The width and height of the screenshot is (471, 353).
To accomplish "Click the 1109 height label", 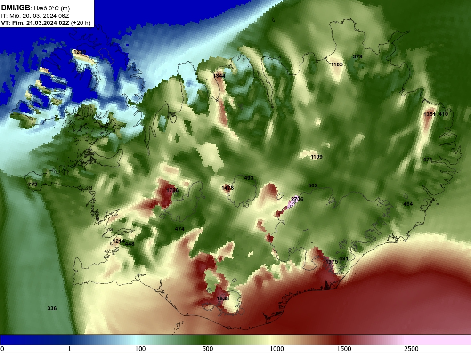I will [317, 157].
